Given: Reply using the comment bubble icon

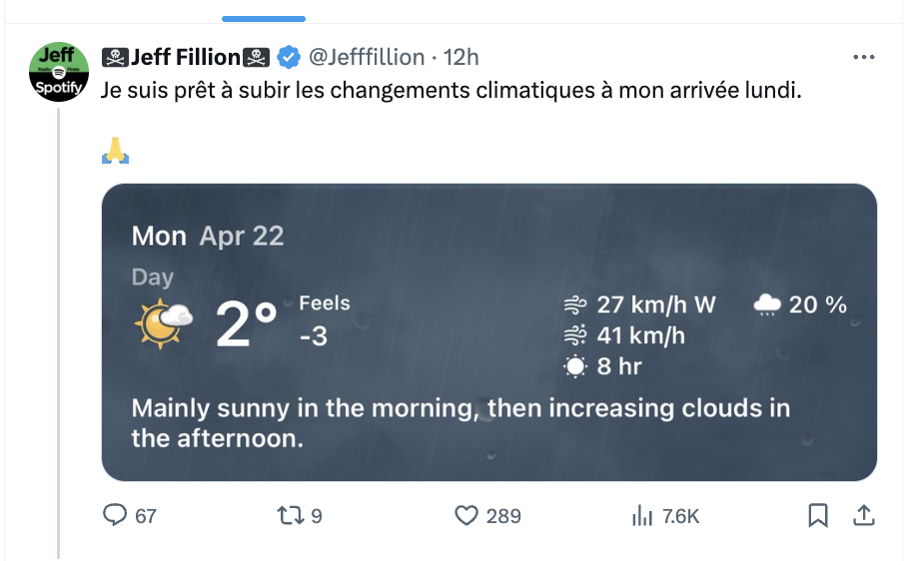Looking at the screenshot, I should point(115,515).
